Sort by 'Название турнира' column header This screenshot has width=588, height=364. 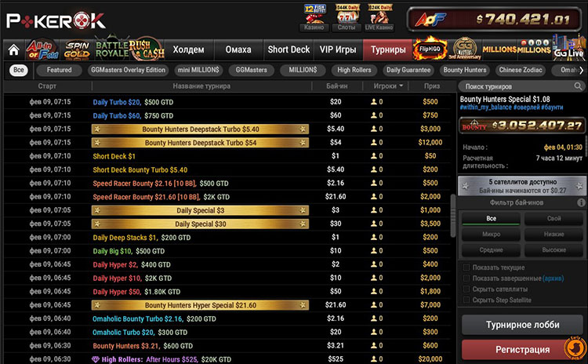(201, 86)
